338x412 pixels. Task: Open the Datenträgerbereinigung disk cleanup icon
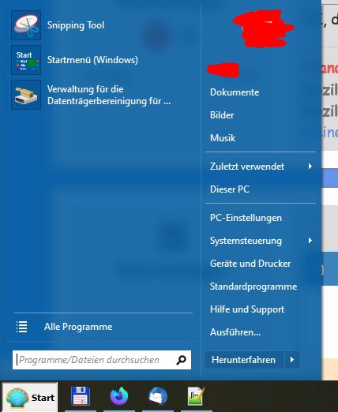(26, 95)
